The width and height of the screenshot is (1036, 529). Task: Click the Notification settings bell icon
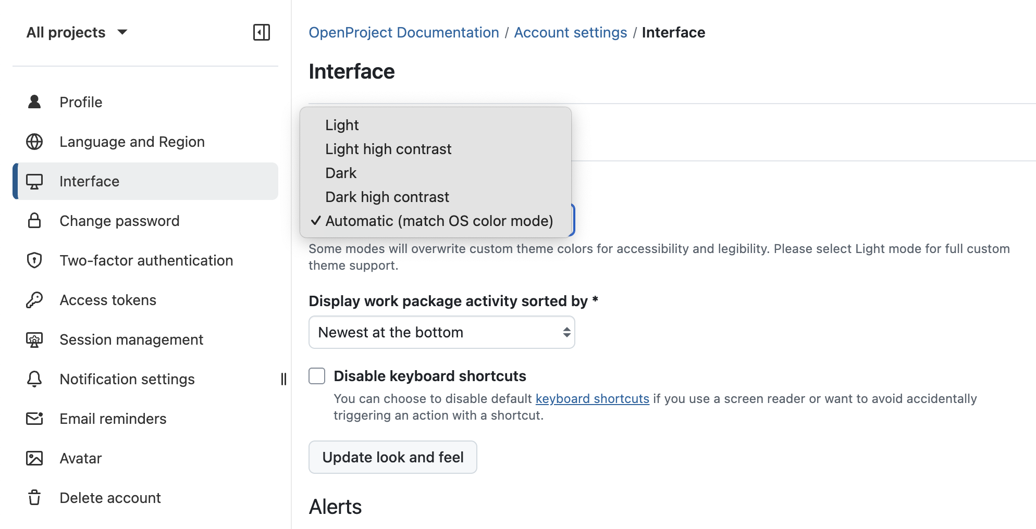(34, 379)
